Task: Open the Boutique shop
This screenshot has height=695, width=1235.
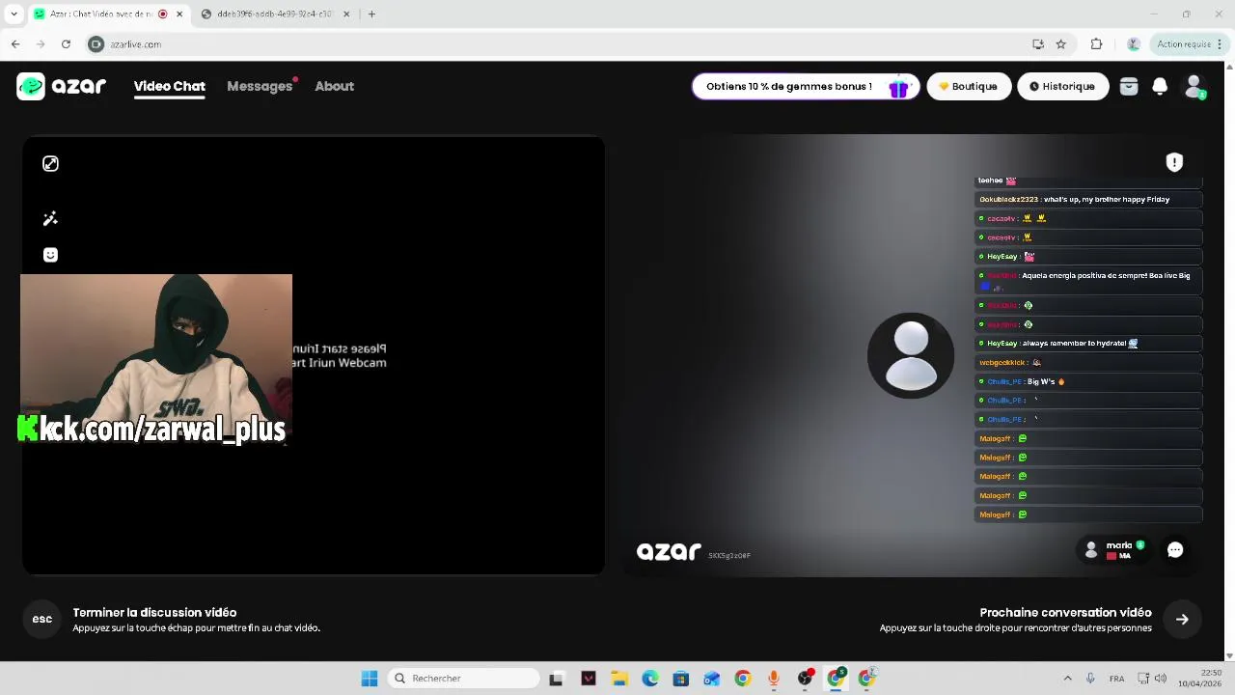Action: coord(969,86)
